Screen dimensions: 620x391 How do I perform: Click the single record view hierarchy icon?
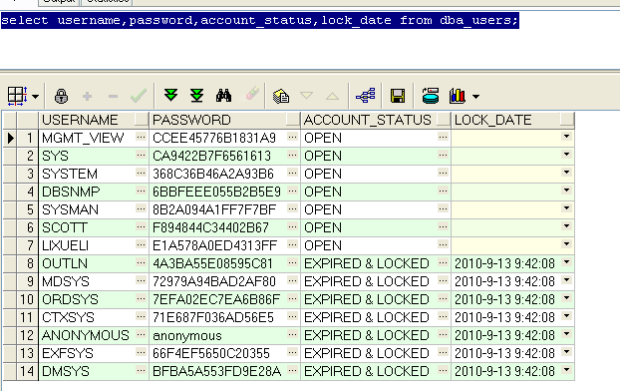(366, 96)
